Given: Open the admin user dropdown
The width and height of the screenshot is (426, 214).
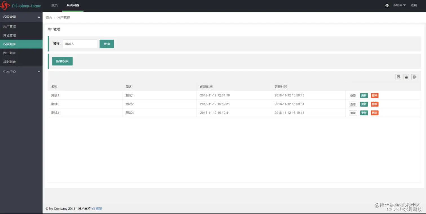Looking at the screenshot, I should pyautogui.click(x=400, y=5).
